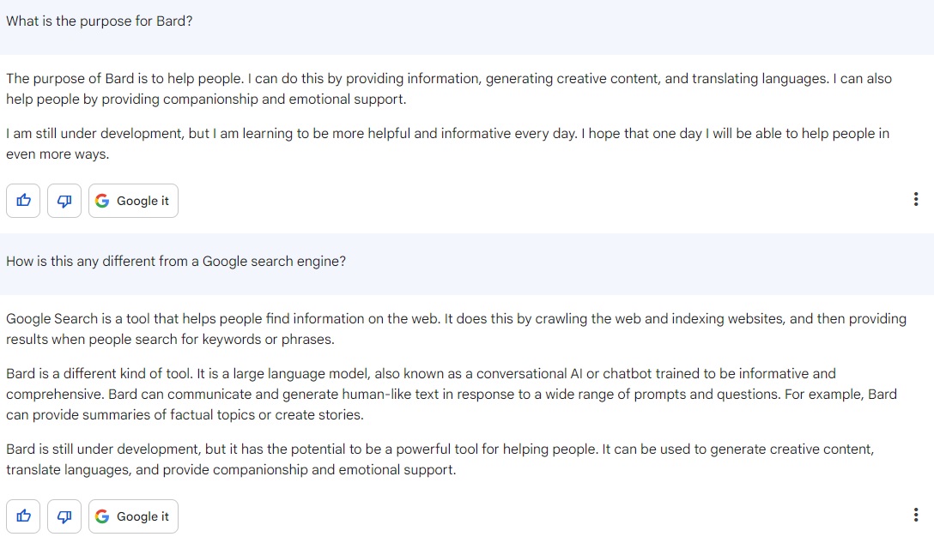Image resolution: width=934 pixels, height=549 pixels.
Task: Like the first response about Bard's purpose
Action: coord(23,201)
